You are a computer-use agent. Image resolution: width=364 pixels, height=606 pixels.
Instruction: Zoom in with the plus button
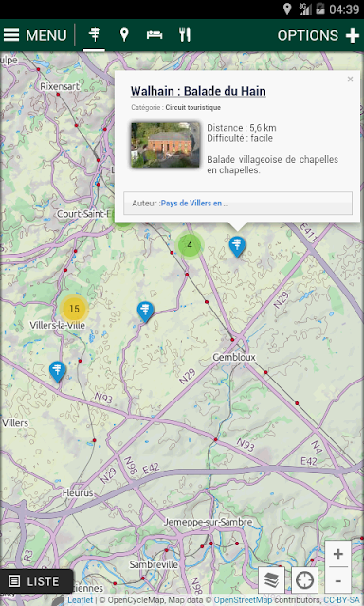[338, 554]
